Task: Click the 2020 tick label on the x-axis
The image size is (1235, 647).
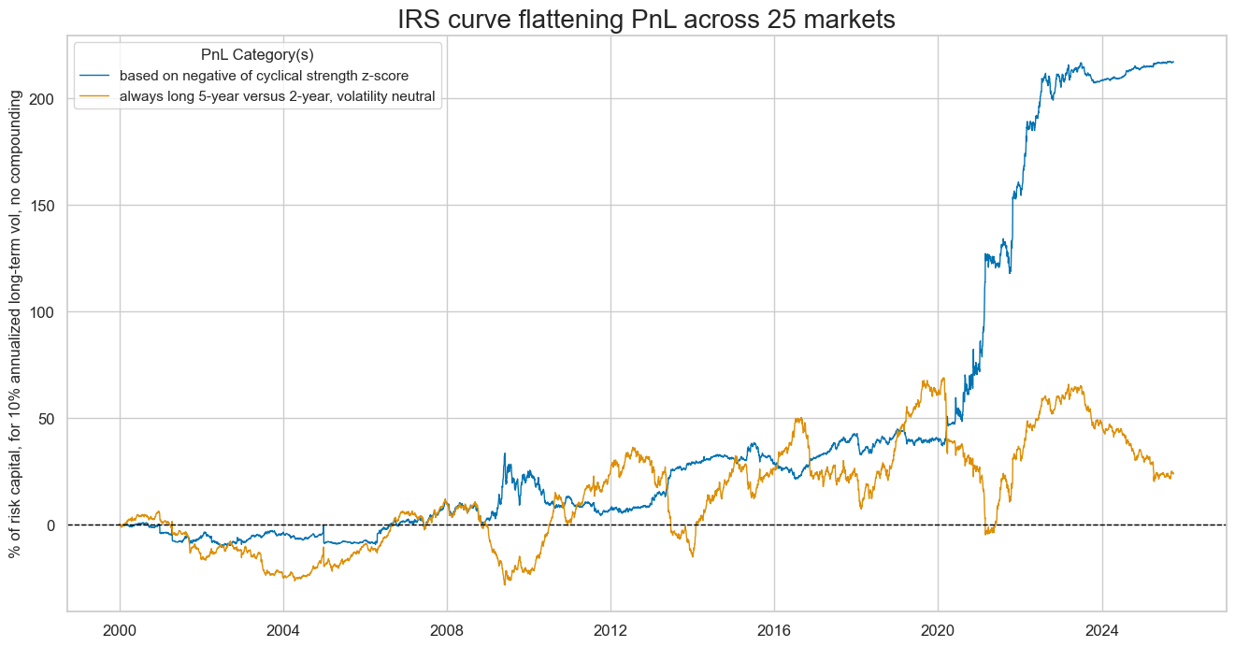Action: pyautogui.click(x=939, y=631)
